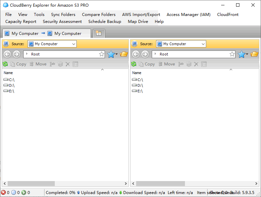This screenshot has height=197, width=261.
Task: Expand Root path arrow in right pane
Action: 155,54
